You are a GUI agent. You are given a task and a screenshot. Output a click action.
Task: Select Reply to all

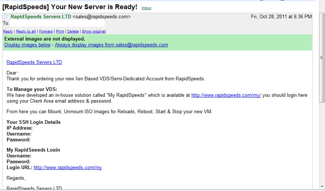26,31
